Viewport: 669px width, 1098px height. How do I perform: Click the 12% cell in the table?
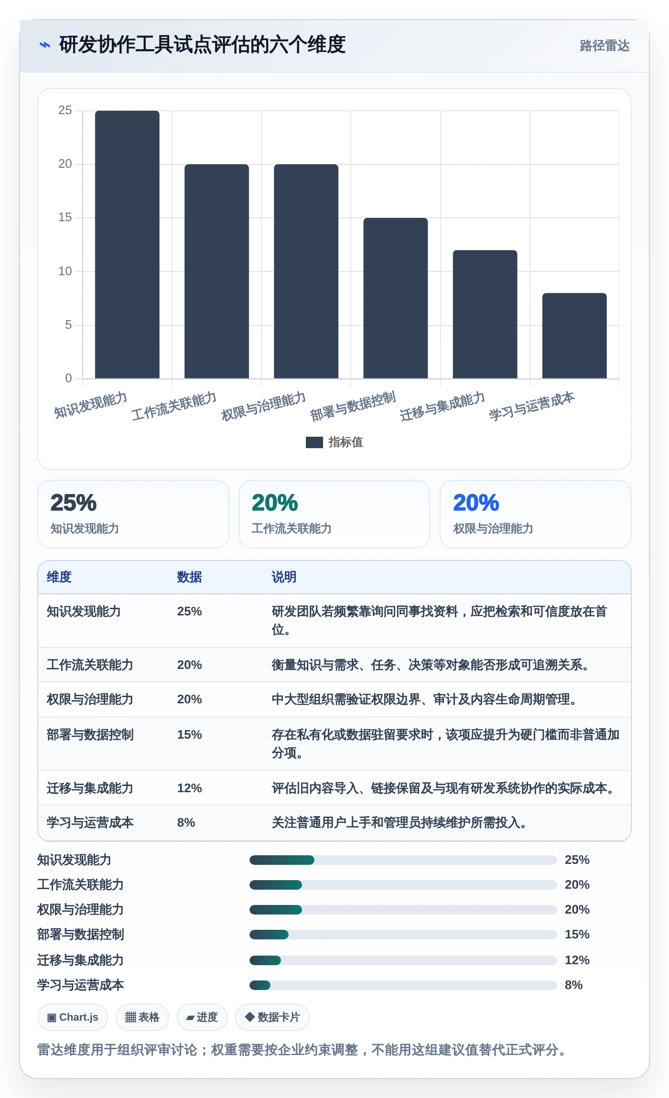(x=189, y=788)
